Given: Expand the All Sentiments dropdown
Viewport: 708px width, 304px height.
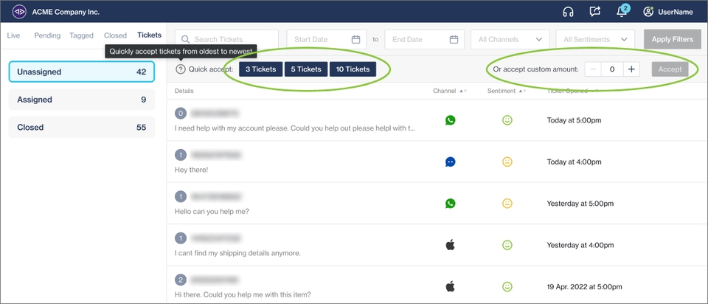Looking at the screenshot, I should 596,39.
